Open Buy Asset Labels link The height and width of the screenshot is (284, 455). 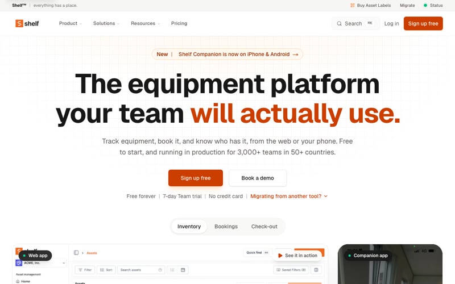[371, 5]
